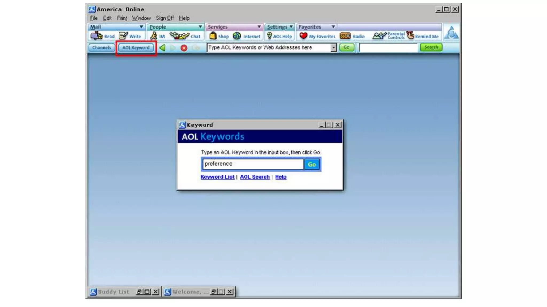The height and width of the screenshot is (307, 547).
Task: Go back with green arrow
Action: (x=162, y=48)
